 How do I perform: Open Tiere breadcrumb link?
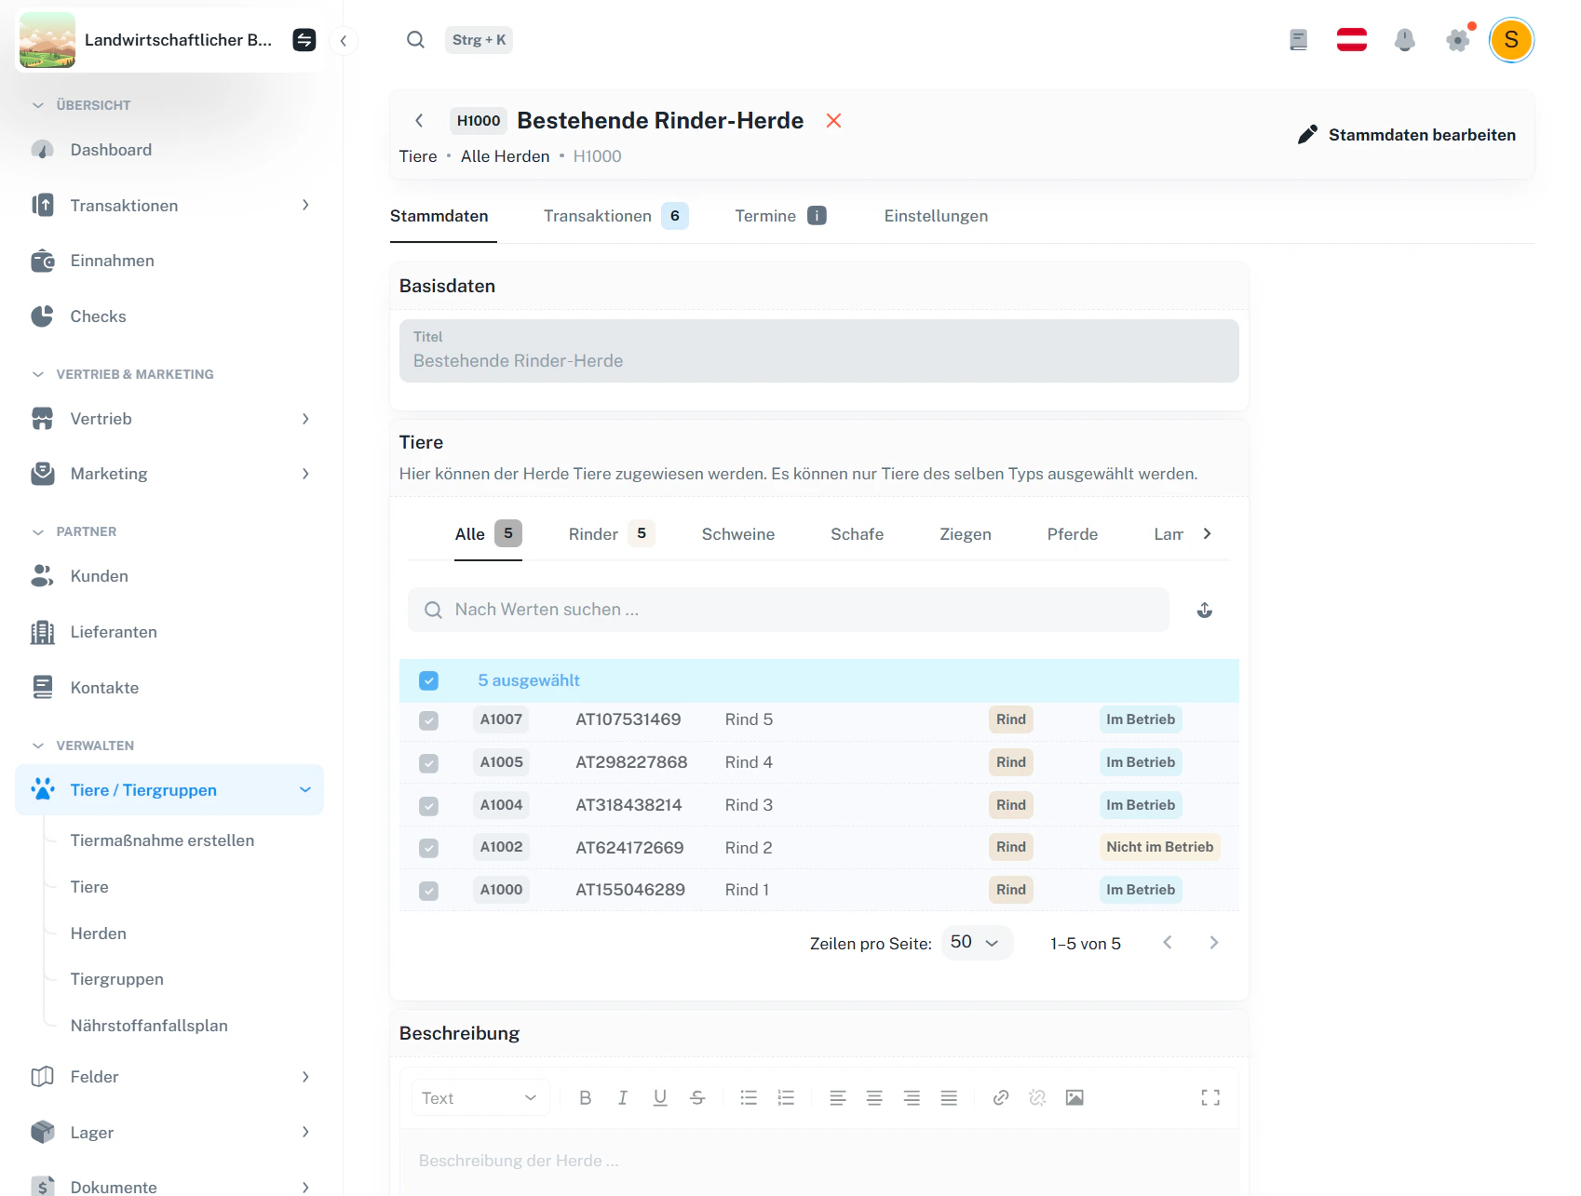click(x=418, y=156)
